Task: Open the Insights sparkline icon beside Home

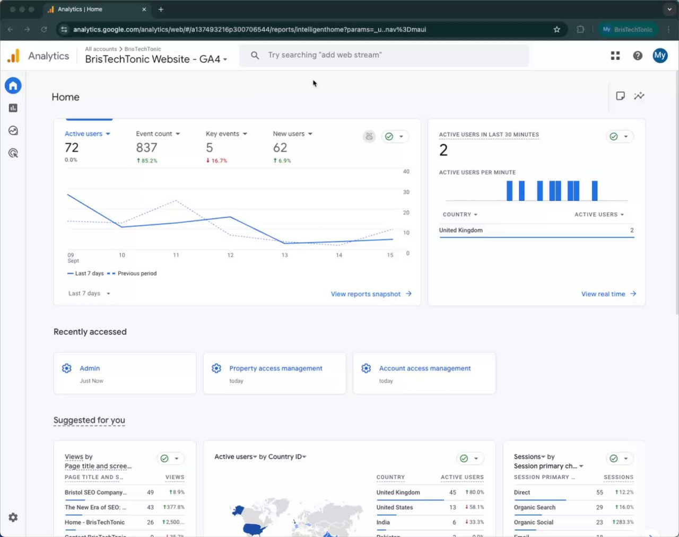Action: pyautogui.click(x=639, y=96)
